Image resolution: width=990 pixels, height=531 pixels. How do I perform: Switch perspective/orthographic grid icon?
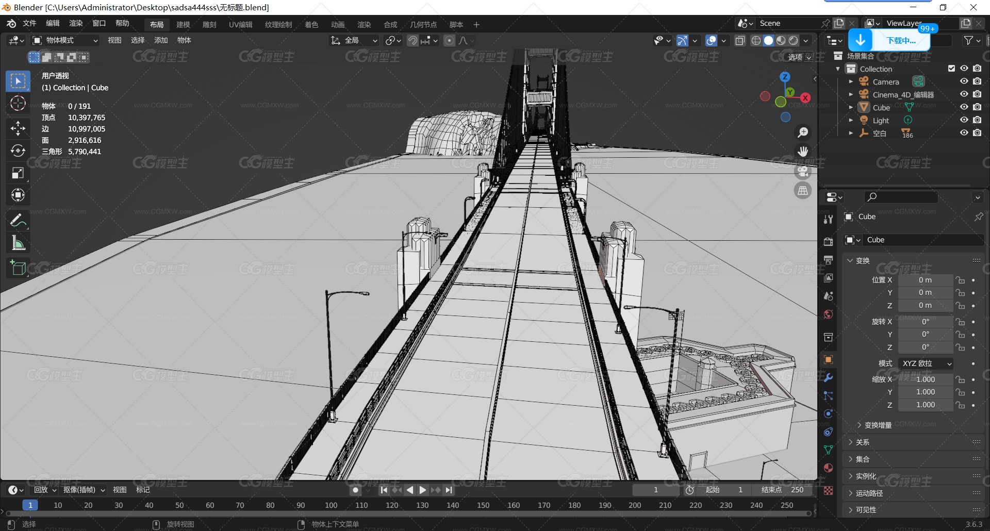click(x=803, y=191)
